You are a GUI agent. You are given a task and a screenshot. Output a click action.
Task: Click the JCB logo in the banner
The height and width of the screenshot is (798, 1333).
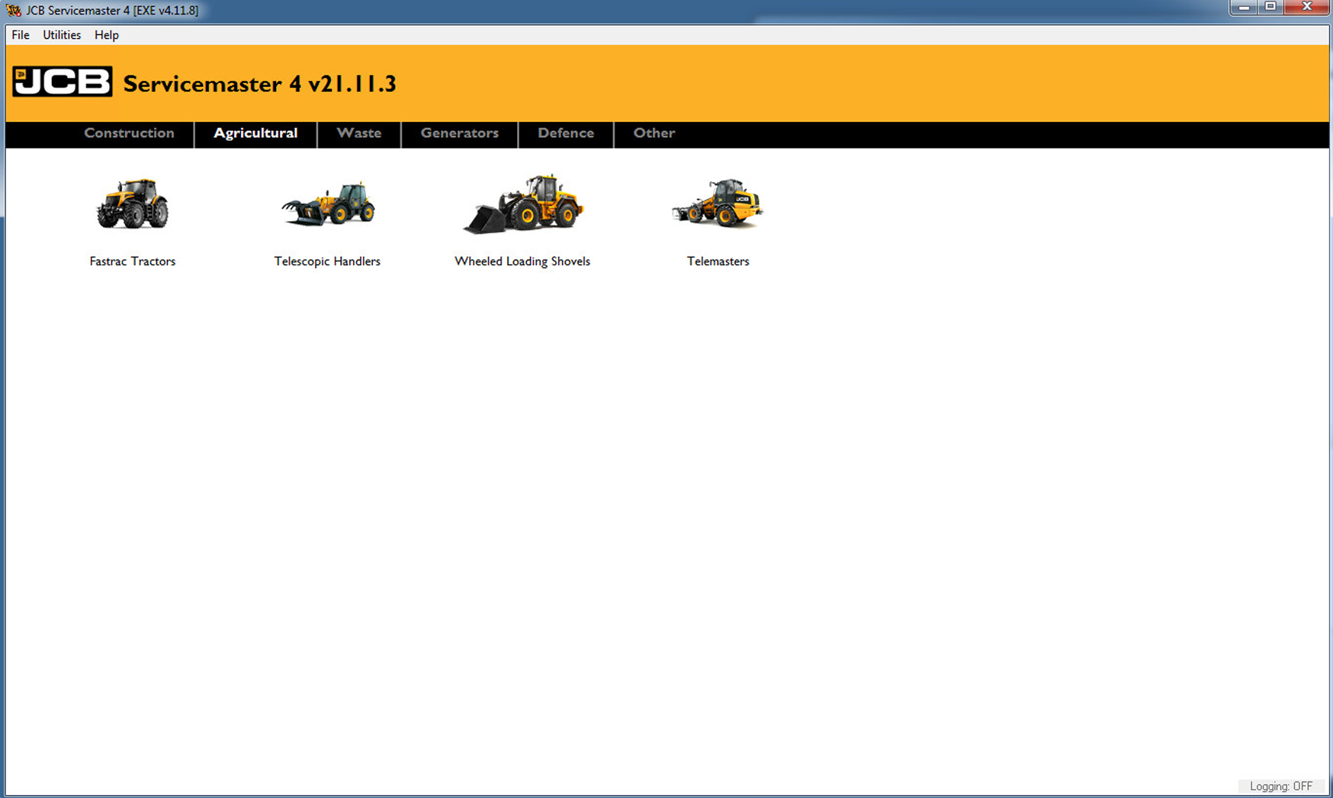click(62, 82)
